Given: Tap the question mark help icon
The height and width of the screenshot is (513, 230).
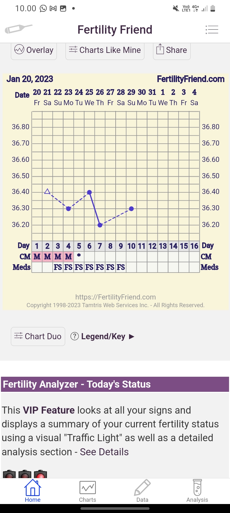Looking at the screenshot, I should click(74, 336).
